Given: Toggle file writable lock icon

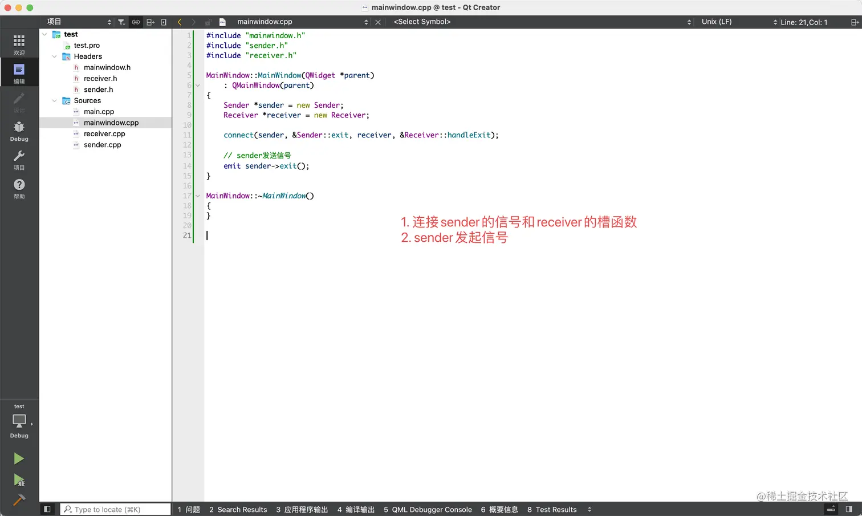Looking at the screenshot, I should point(208,22).
